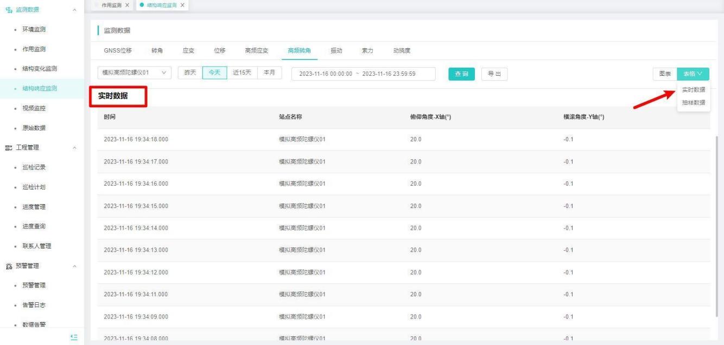Viewport: 724px width, 345px height.
Task: Collapse the 工程管理 menu group arrow
Action: point(74,147)
